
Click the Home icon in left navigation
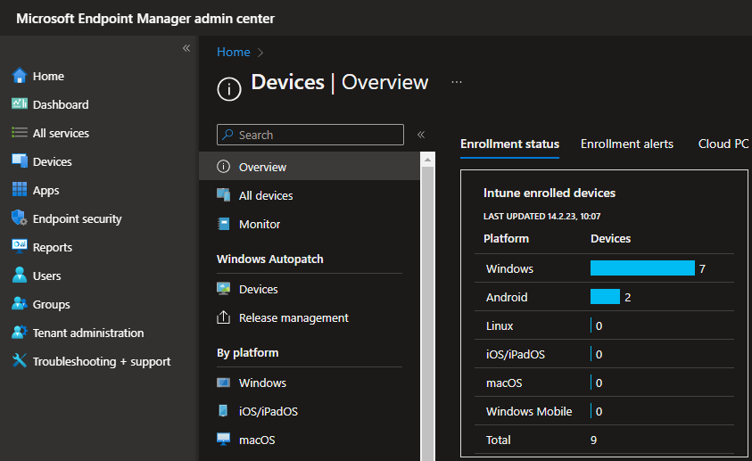click(x=19, y=76)
